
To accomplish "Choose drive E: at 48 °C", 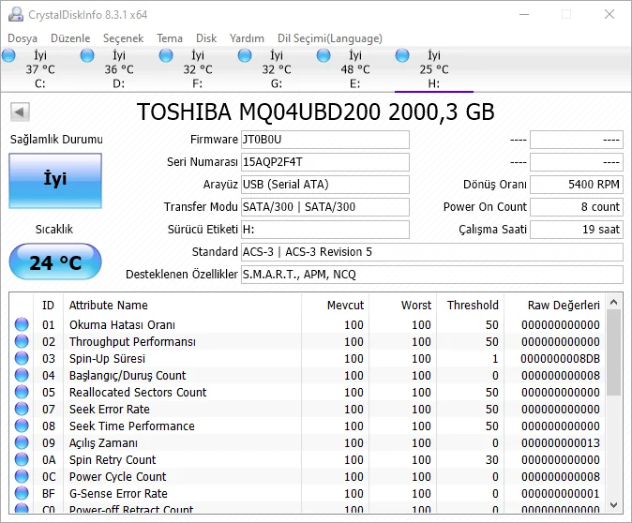I will [x=355, y=69].
